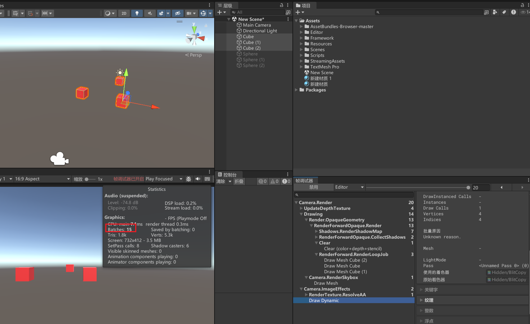Click the Clear (清除) console button
Screen dimensions: 530x324
pos(221,181)
